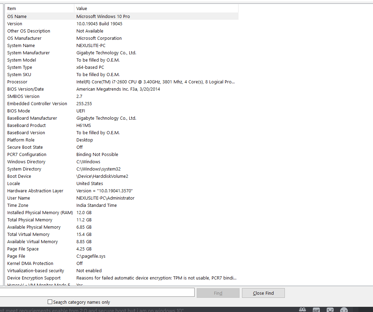
Task: Click the Close Find button
Action: (263, 293)
